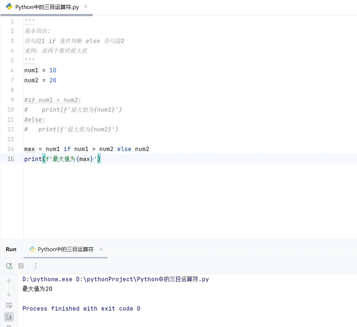Viewport: 357px width, 327px height.
Task: Click the 'else' keyword on line 14
Action: (124, 149)
